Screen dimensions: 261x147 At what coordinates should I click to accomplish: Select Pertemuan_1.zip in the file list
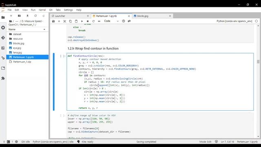(x=27, y=62)
